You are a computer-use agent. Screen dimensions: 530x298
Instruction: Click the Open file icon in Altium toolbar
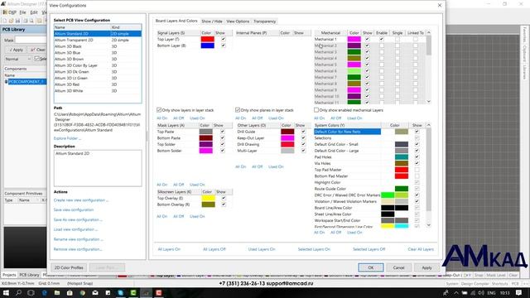(x=11, y=21)
